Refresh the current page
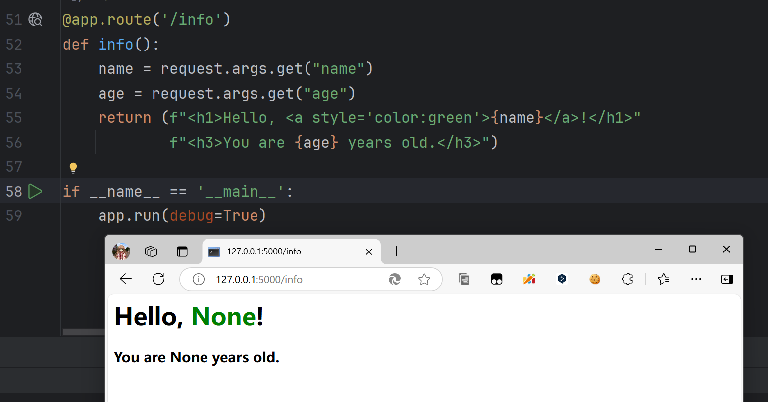768x402 pixels. pyautogui.click(x=158, y=279)
